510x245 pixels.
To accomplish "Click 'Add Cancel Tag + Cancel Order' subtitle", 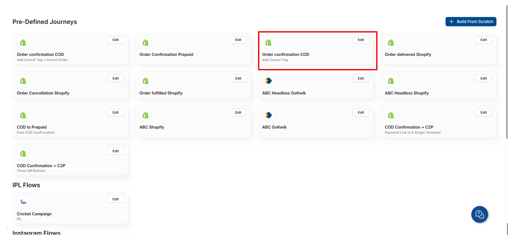I will point(42,60).
